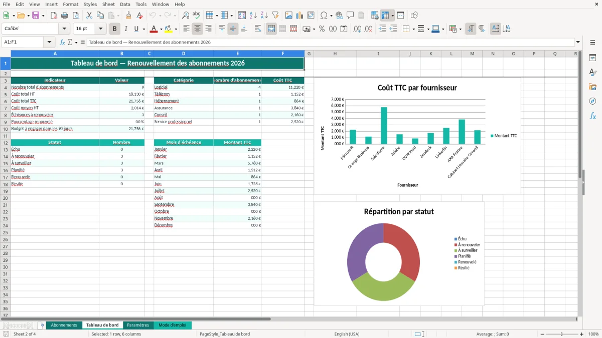Toggle Center Vertically alignment button

(x=233, y=29)
